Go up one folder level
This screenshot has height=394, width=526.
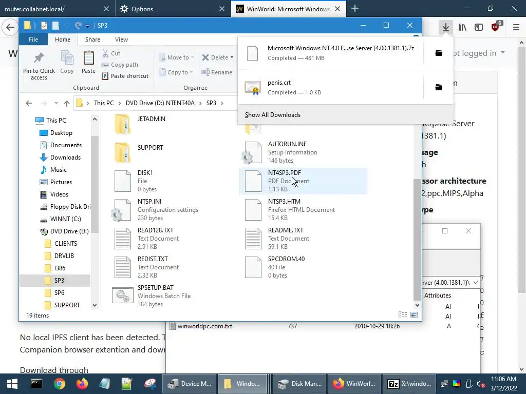tap(66, 103)
